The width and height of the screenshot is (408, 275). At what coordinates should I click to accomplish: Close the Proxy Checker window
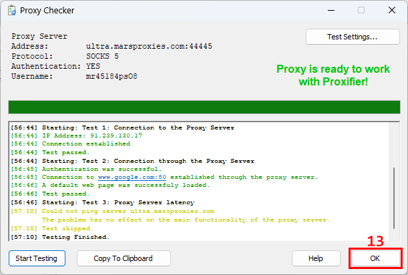pyautogui.click(x=392, y=11)
